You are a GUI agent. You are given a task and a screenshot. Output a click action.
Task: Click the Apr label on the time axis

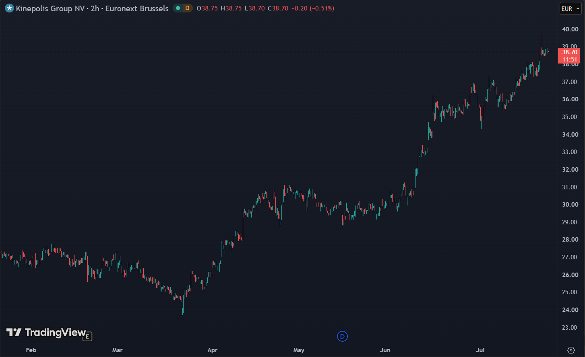click(x=212, y=350)
